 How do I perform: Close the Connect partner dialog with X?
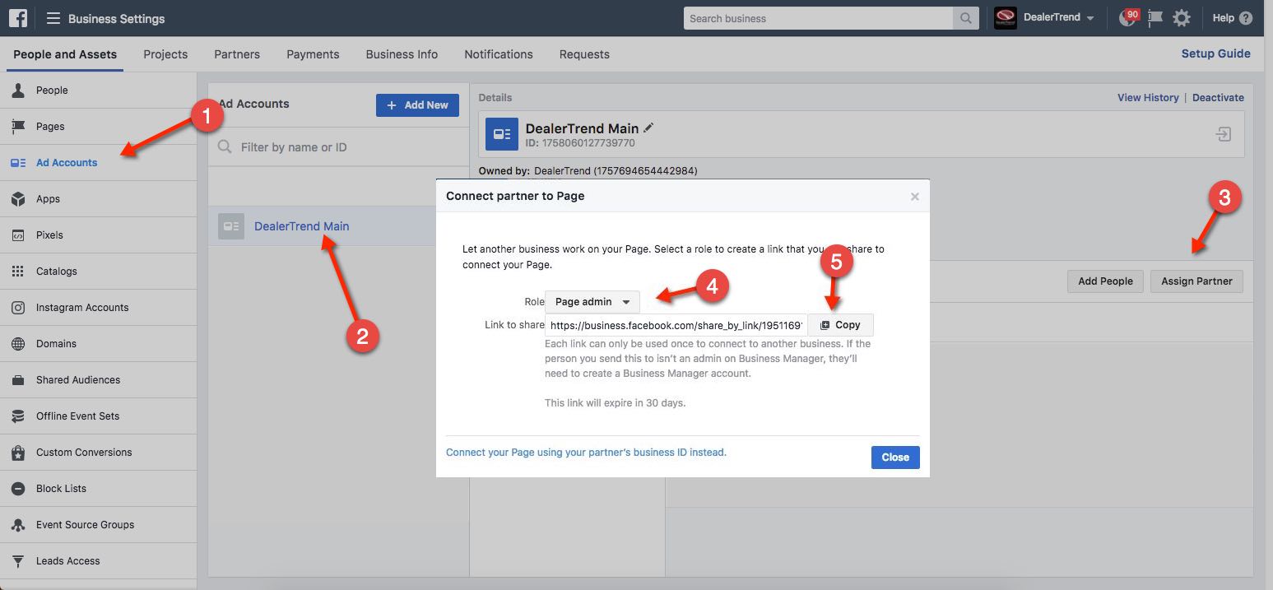(x=915, y=197)
